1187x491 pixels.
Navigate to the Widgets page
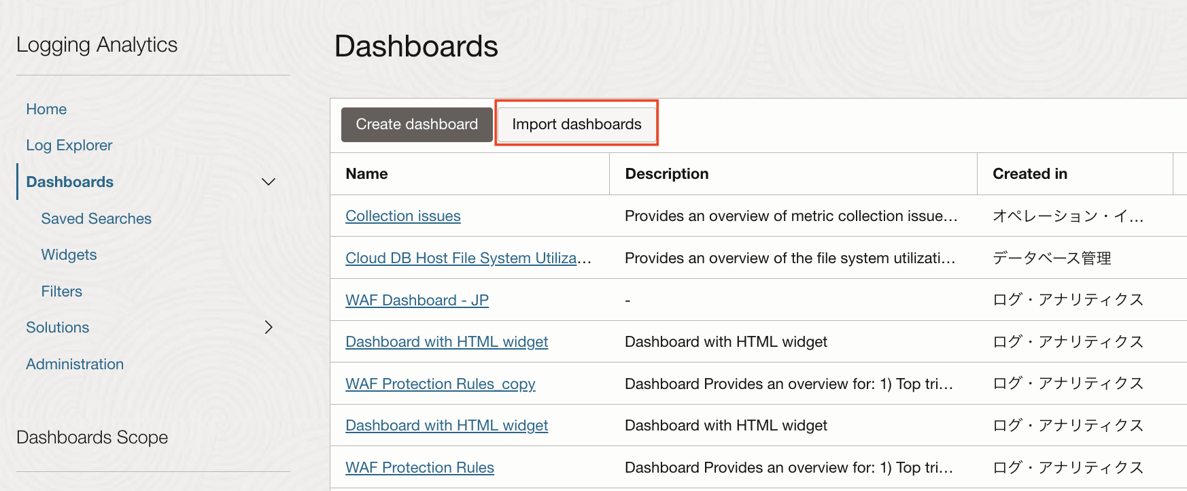(69, 254)
